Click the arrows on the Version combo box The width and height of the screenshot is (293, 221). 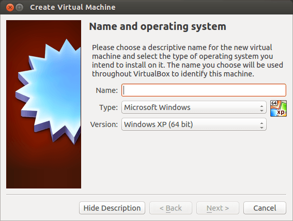pos(261,125)
